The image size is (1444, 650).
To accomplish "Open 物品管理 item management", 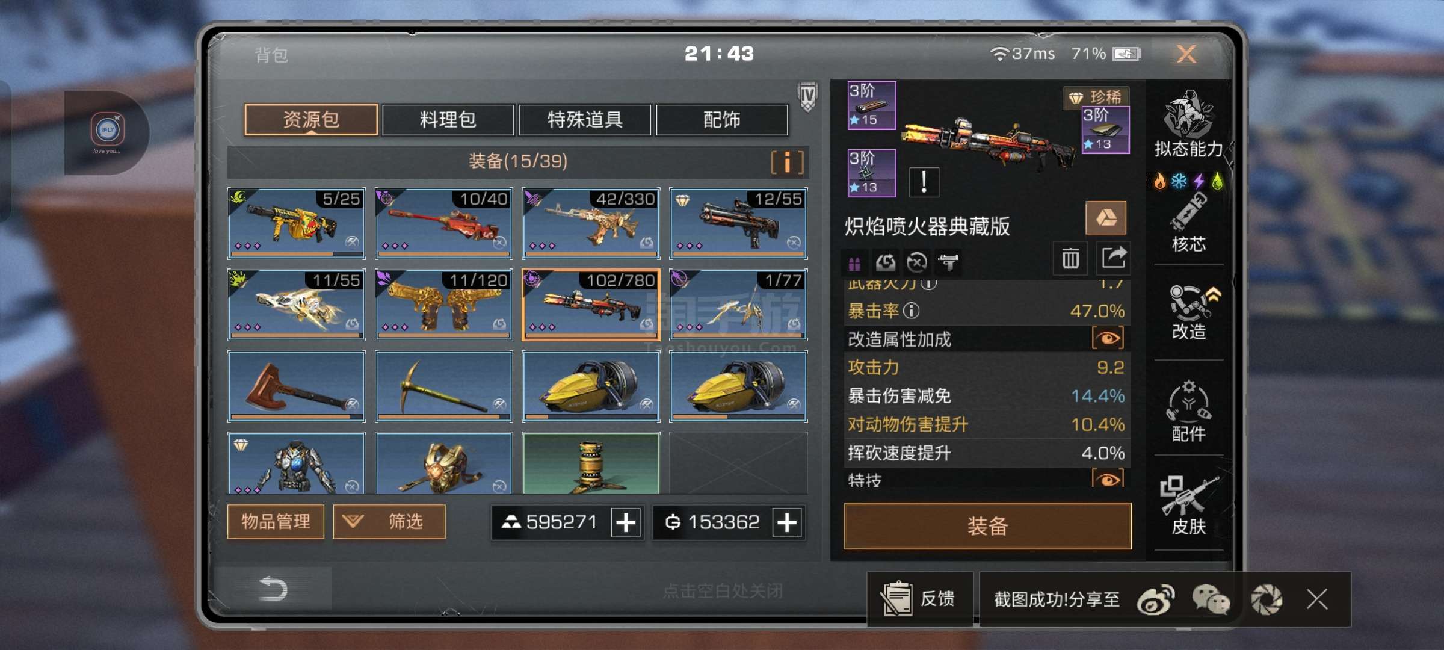I will click(276, 521).
